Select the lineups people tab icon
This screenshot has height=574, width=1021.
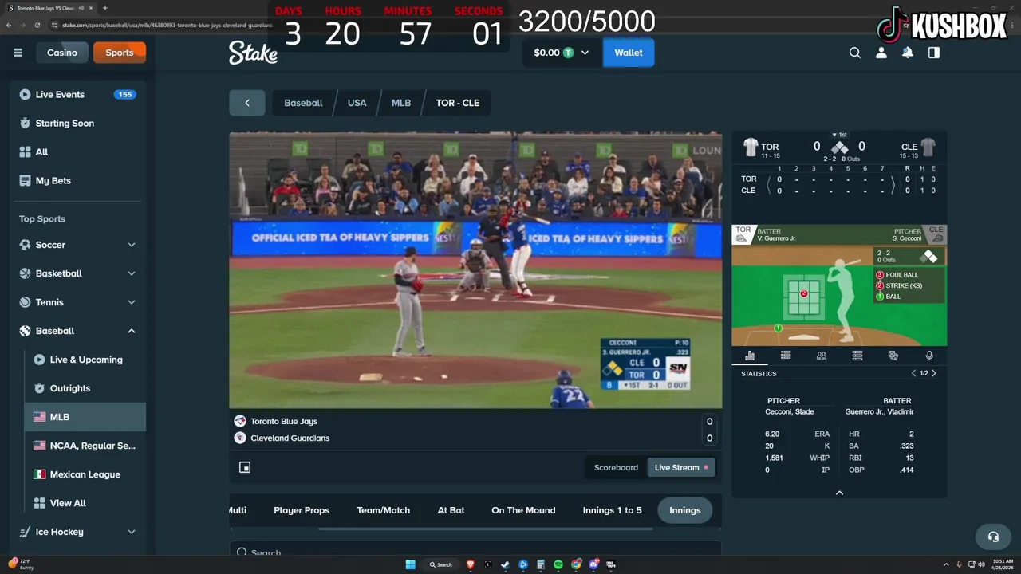pyautogui.click(x=822, y=356)
